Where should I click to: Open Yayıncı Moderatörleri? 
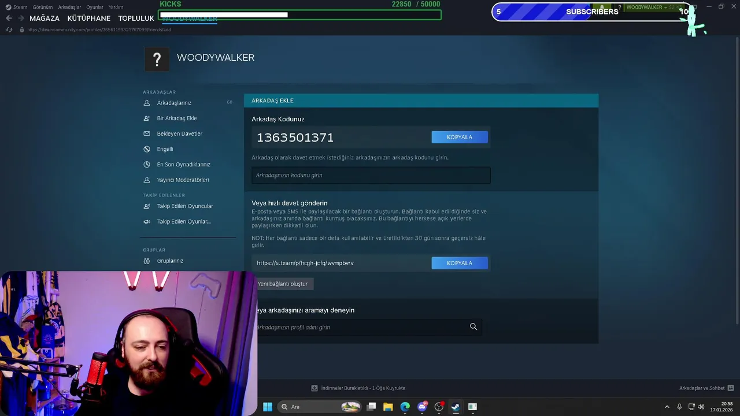(x=183, y=180)
